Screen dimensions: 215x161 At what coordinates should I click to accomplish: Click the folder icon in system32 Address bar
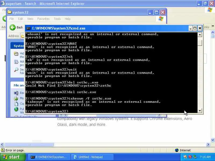[22, 36]
